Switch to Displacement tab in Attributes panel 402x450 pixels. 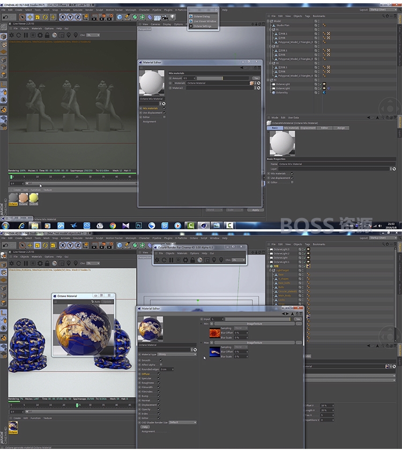[308, 128]
